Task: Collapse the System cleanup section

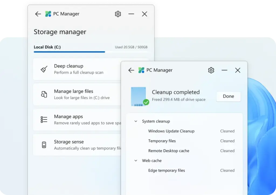Action: tap(136, 121)
